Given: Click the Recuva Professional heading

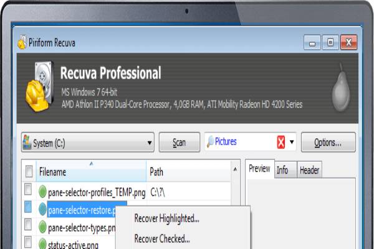Looking at the screenshot, I should pyautogui.click(x=111, y=73).
